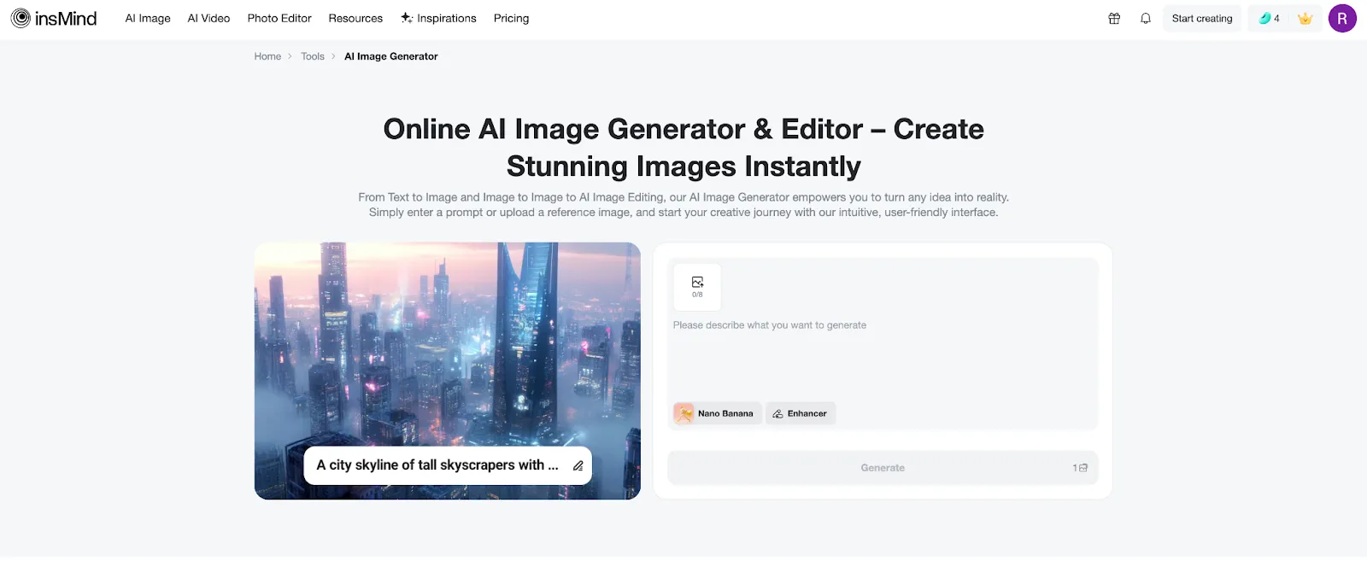The width and height of the screenshot is (1367, 561).
Task: Open the Inspirations menu item
Action: coord(439,18)
